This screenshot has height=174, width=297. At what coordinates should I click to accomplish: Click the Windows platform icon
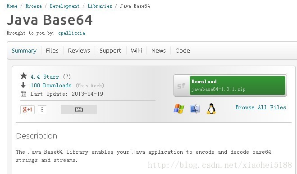point(179,109)
